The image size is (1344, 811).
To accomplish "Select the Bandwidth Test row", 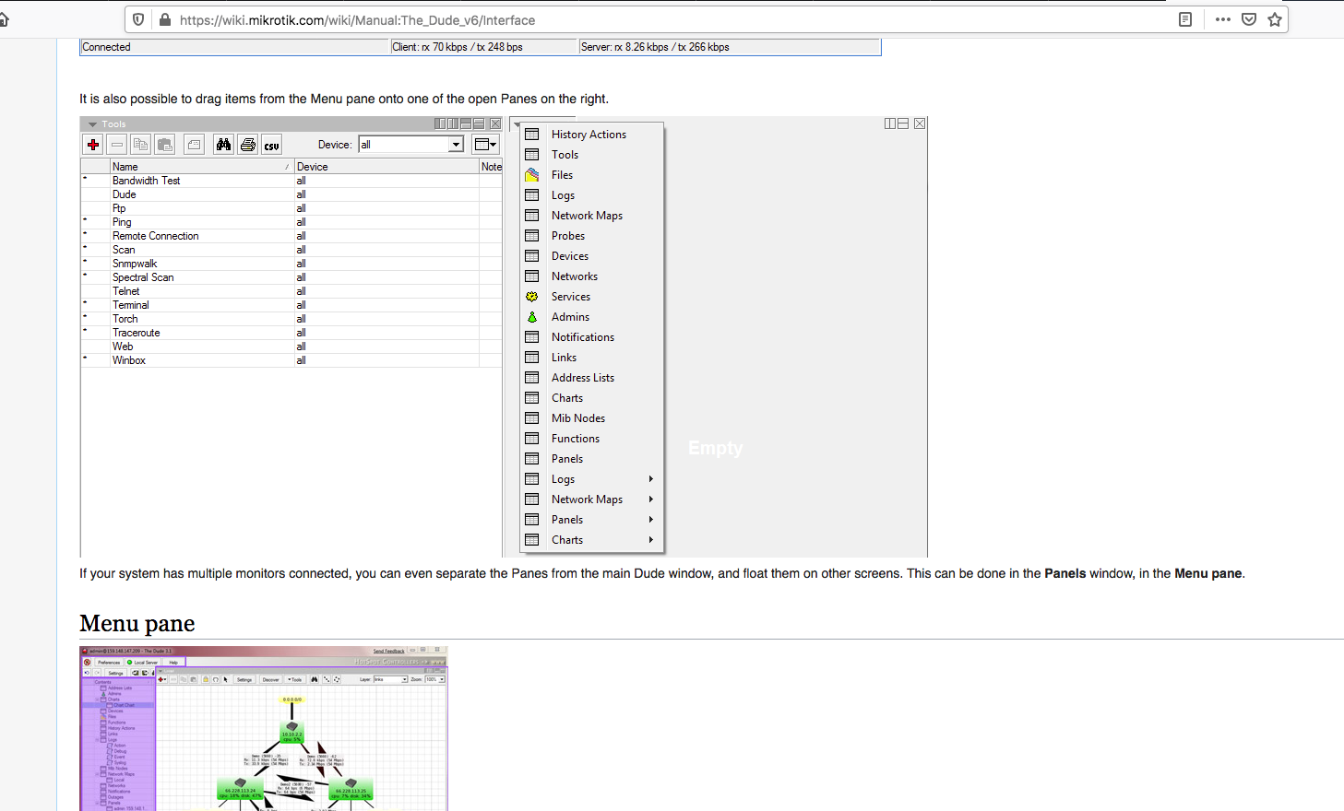I will 291,181.
